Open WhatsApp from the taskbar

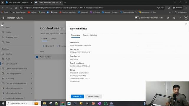(x=106, y=103)
